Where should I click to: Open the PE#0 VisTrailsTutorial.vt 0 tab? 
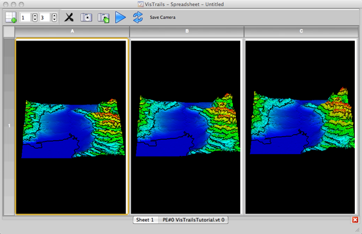[194, 220]
